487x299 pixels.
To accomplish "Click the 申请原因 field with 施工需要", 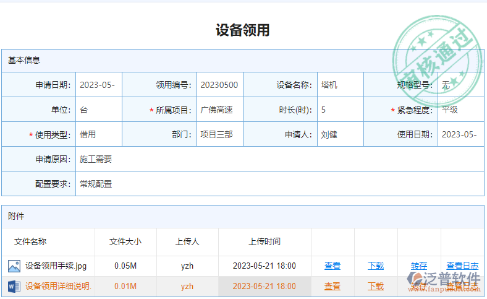I will click(x=279, y=159).
